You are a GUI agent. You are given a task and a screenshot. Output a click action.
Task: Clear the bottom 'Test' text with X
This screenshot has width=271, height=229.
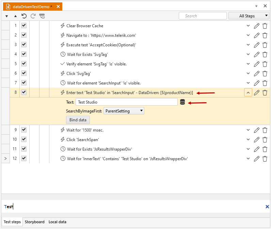point(267,207)
